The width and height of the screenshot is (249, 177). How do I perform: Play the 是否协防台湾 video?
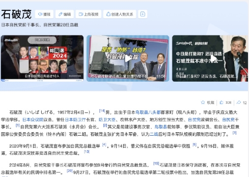pos(128,59)
